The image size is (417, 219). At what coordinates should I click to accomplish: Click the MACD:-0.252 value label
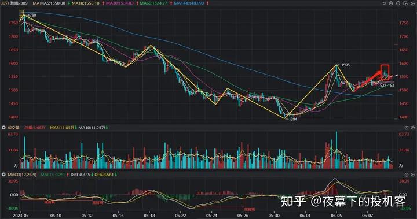click(x=53, y=175)
